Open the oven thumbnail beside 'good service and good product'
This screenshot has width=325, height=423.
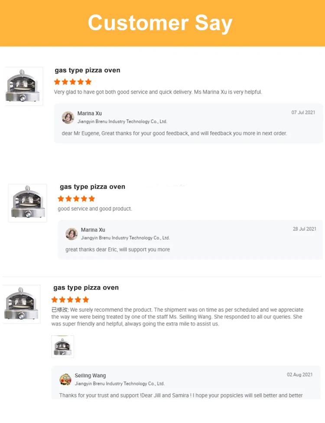(x=27, y=203)
